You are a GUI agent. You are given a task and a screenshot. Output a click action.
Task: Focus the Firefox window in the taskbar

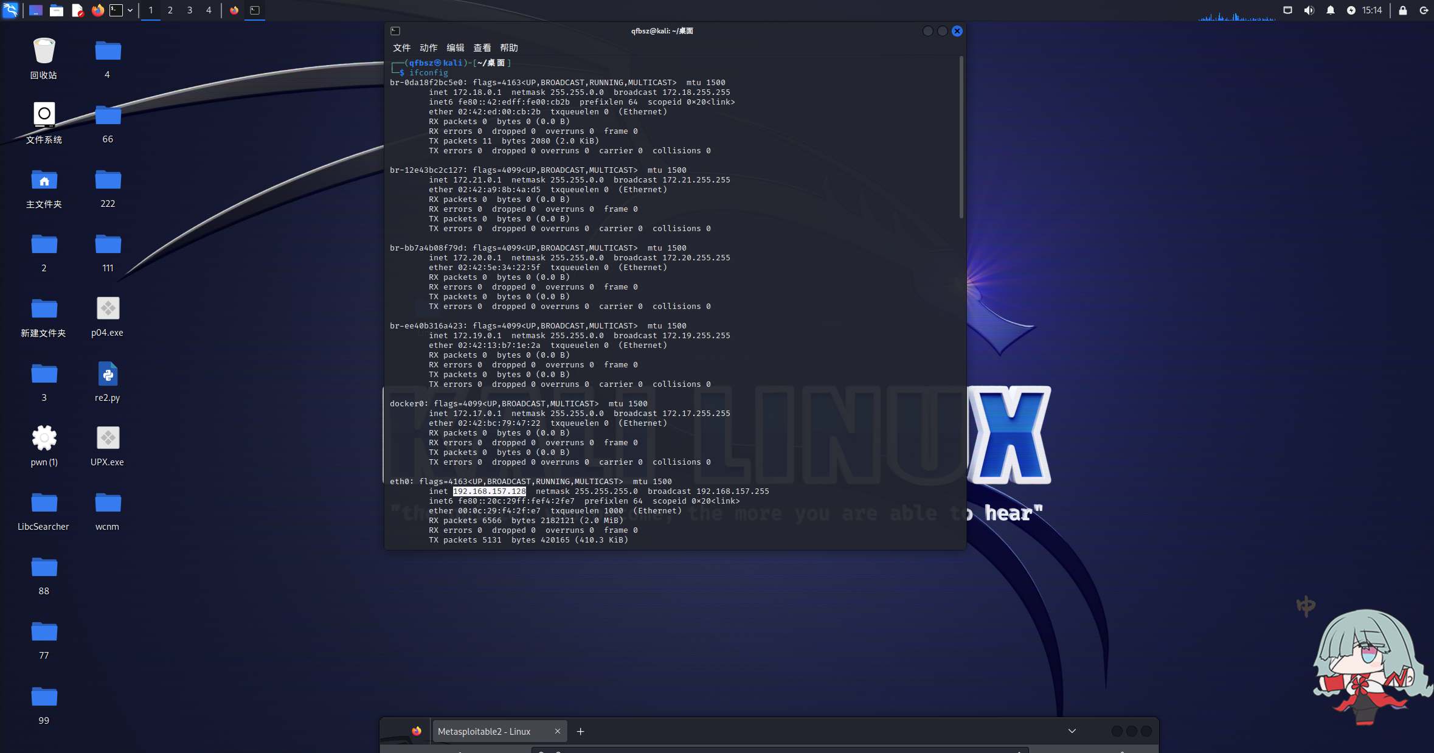[x=234, y=10]
